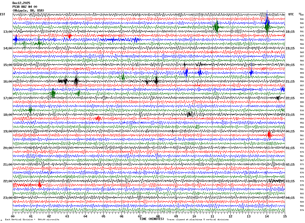Image resolution: width=305 pixels, height=223 pixels.
Task: Click minute 04 on the time axis
Action: [x=85, y=216]
